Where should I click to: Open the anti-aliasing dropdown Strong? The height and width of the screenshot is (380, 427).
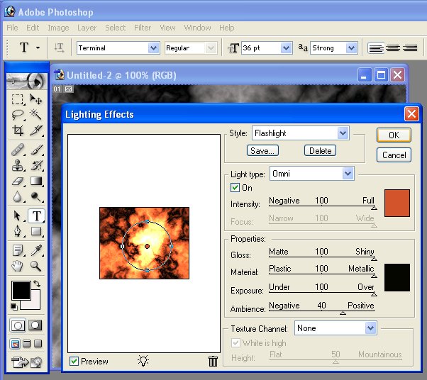click(334, 48)
